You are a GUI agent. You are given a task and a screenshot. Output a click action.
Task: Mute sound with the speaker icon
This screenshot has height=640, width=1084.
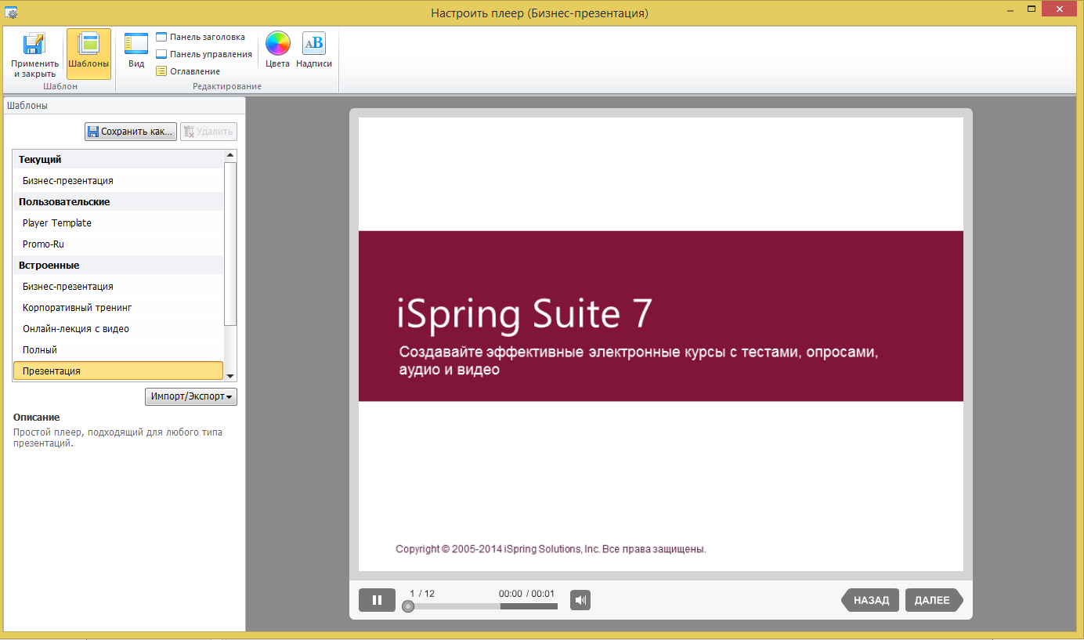[580, 600]
